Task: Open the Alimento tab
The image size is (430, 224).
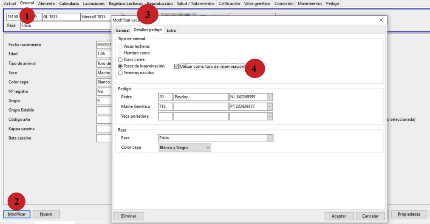Action: tap(46, 3)
